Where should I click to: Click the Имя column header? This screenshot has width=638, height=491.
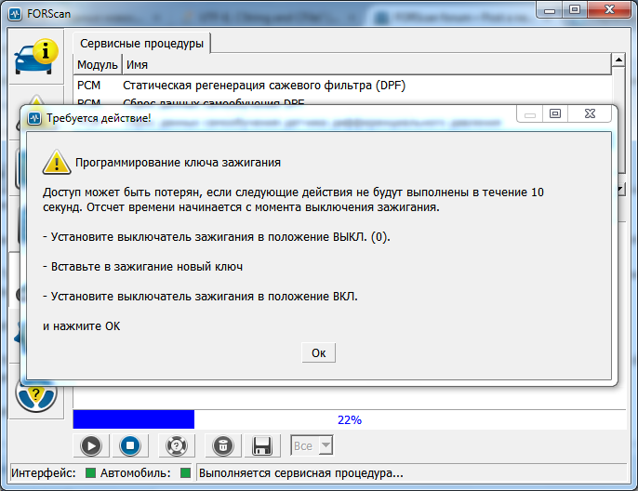(x=138, y=64)
